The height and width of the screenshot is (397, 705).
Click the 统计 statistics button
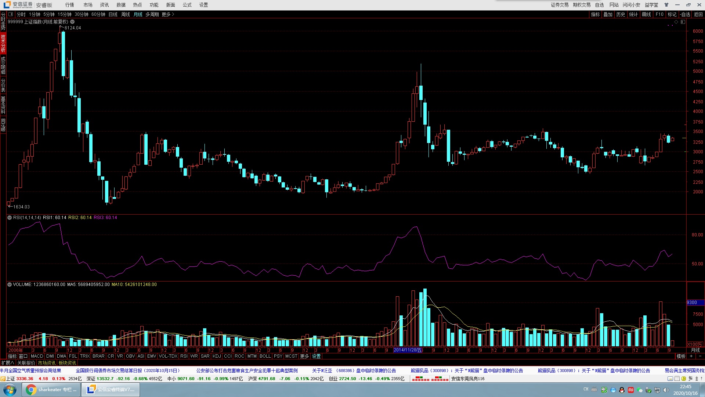tap(633, 14)
